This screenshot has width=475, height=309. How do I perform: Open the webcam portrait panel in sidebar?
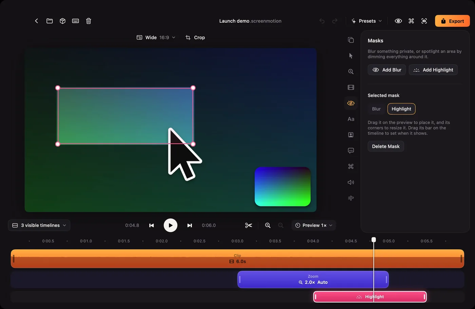pos(351,135)
